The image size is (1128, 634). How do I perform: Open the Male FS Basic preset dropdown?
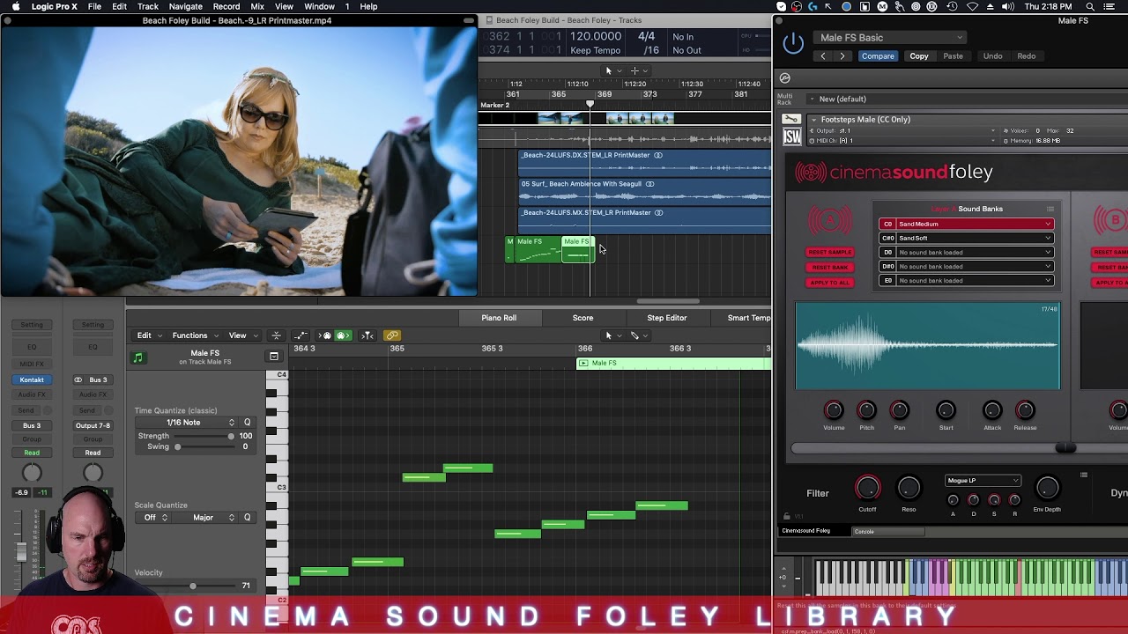point(890,38)
